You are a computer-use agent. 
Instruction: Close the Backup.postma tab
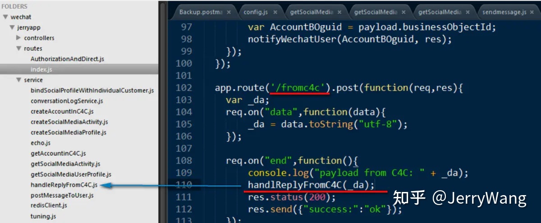click(229, 12)
